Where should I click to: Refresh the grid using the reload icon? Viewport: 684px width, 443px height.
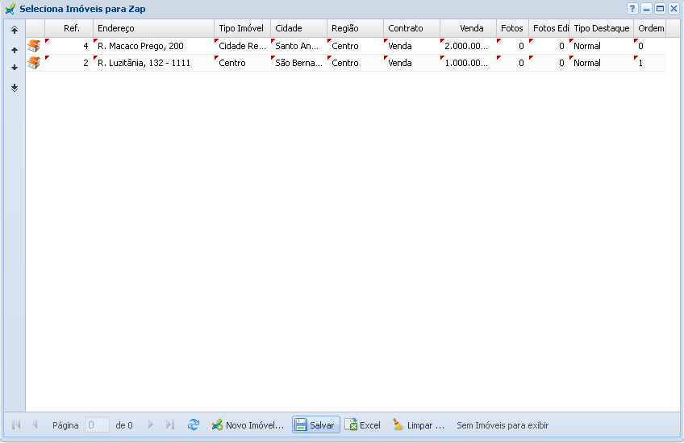[194, 424]
